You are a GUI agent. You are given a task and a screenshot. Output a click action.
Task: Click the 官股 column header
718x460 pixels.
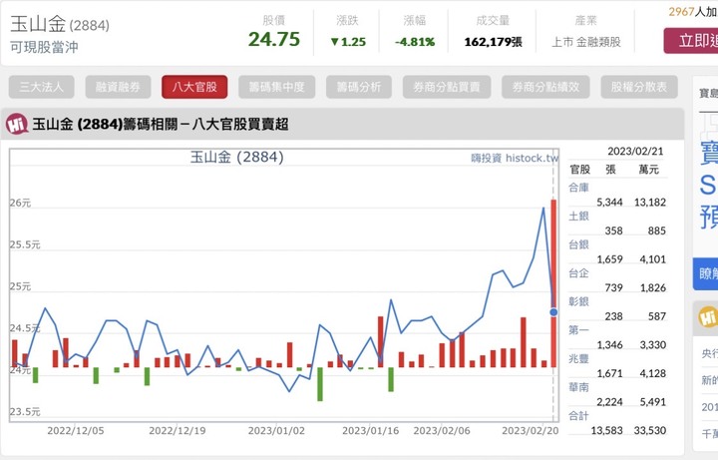pos(580,170)
